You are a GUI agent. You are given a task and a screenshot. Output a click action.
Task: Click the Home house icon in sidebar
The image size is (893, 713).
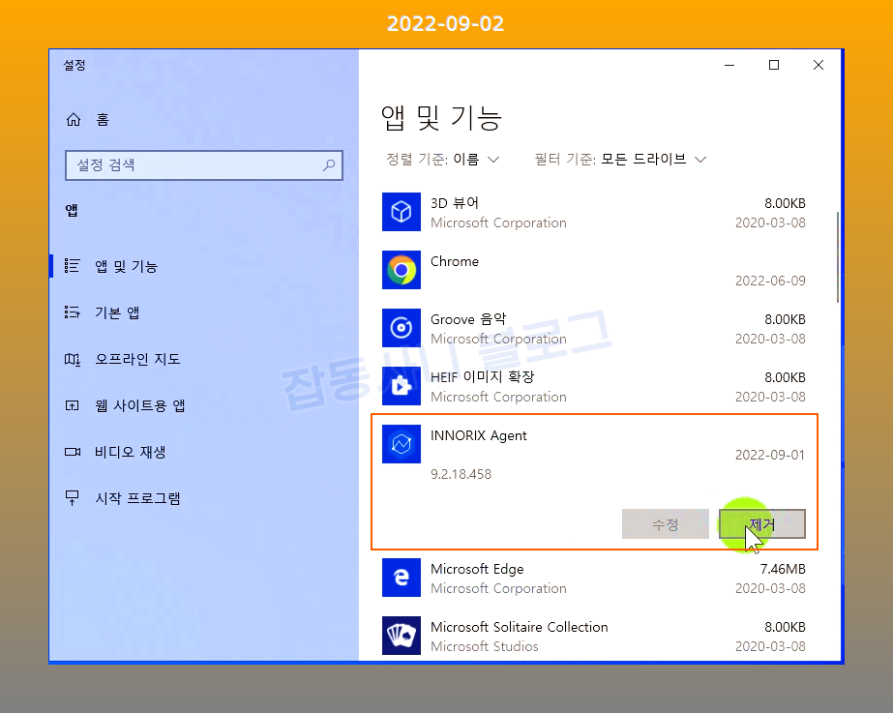coord(74,120)
